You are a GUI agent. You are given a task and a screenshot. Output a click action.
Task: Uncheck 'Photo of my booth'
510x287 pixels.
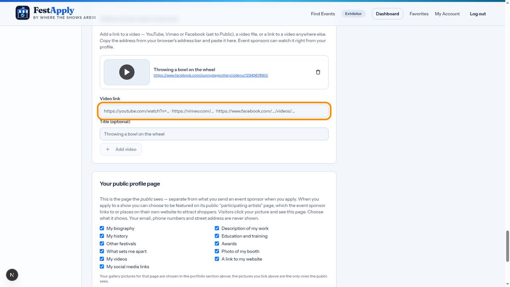217,251
